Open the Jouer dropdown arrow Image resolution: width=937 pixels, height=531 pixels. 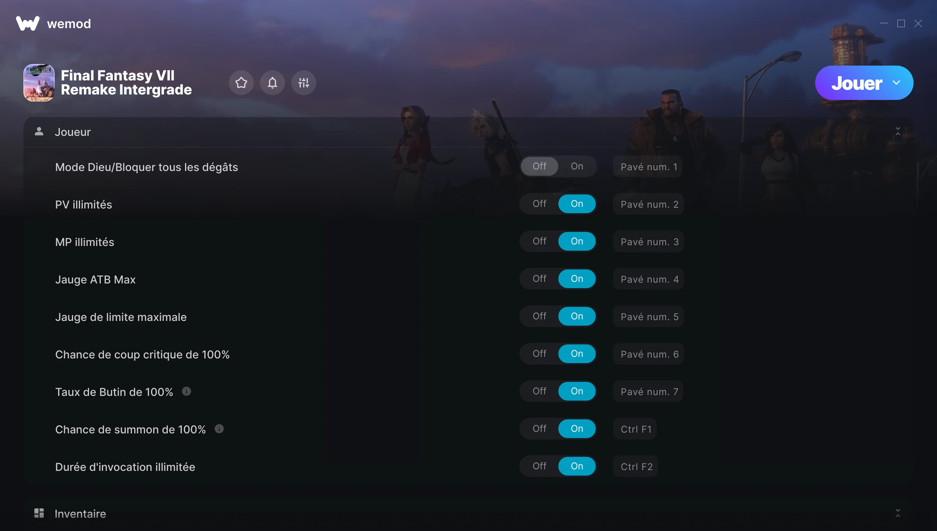(x=896, y=83)
